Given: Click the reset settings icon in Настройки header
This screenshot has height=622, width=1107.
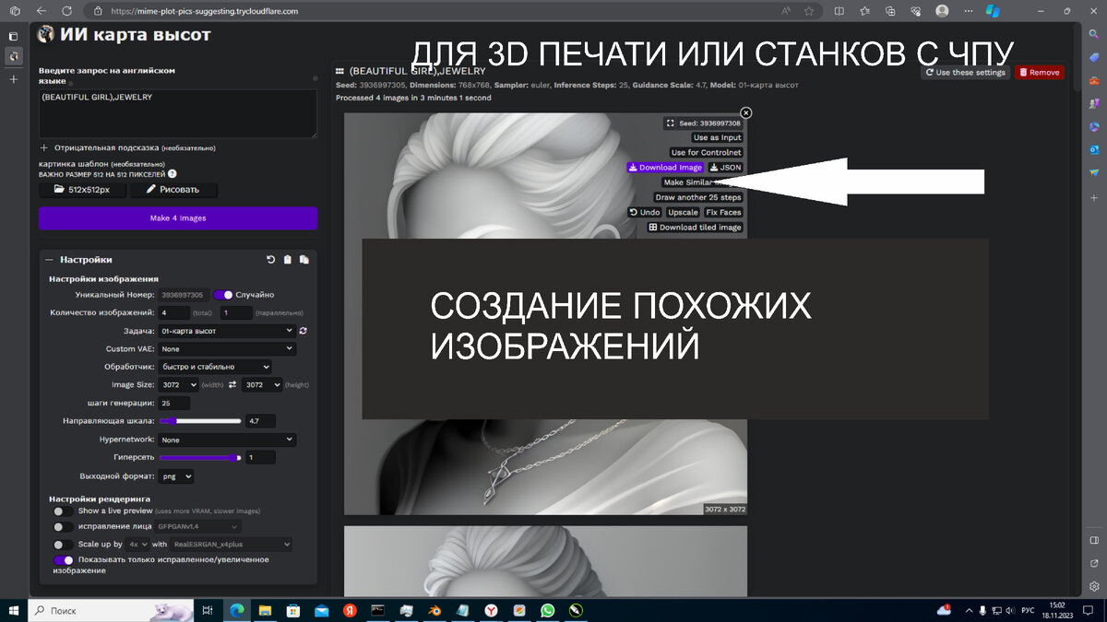Looking at the screenshot, I should pos(270,260).
